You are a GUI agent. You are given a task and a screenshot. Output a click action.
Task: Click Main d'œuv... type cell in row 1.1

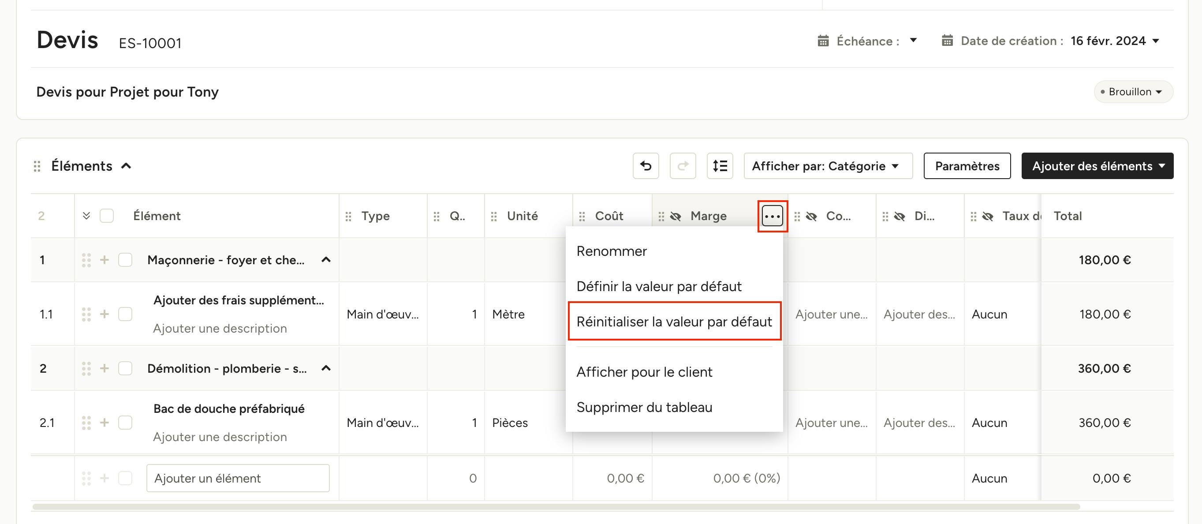coord(383,314)
